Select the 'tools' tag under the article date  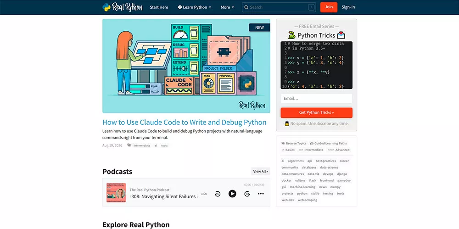tap(164, 145)
